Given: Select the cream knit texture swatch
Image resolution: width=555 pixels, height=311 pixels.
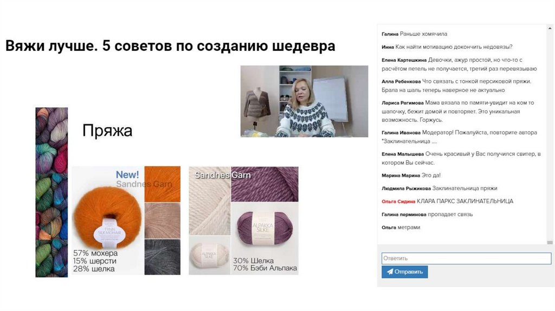Looking at the screenshot, I should (210, 200).
